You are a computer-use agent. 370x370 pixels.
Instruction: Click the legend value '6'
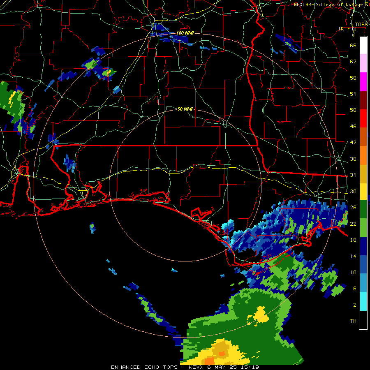[x=354, y=289]
